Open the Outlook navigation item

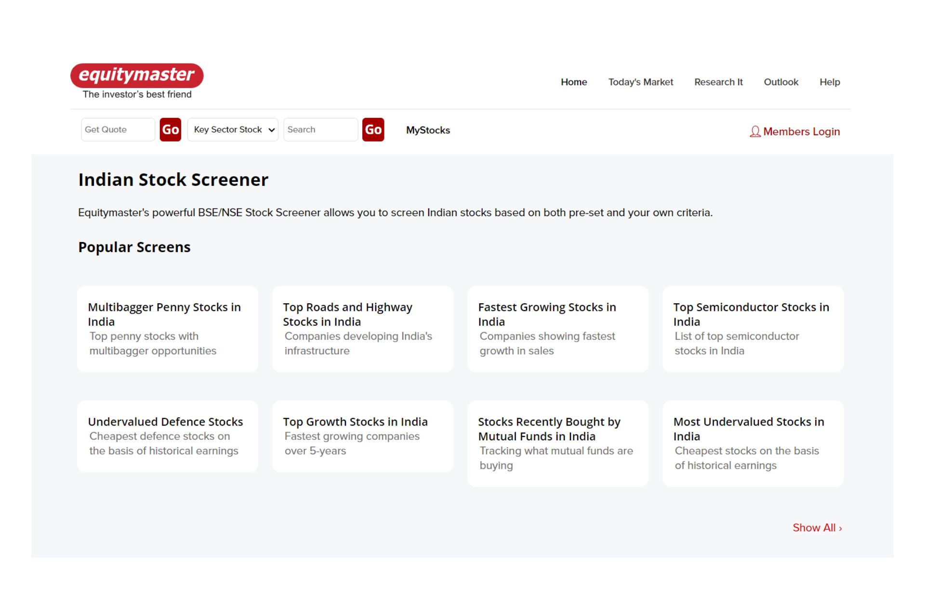pyautogui.click(x=781, y=82)
